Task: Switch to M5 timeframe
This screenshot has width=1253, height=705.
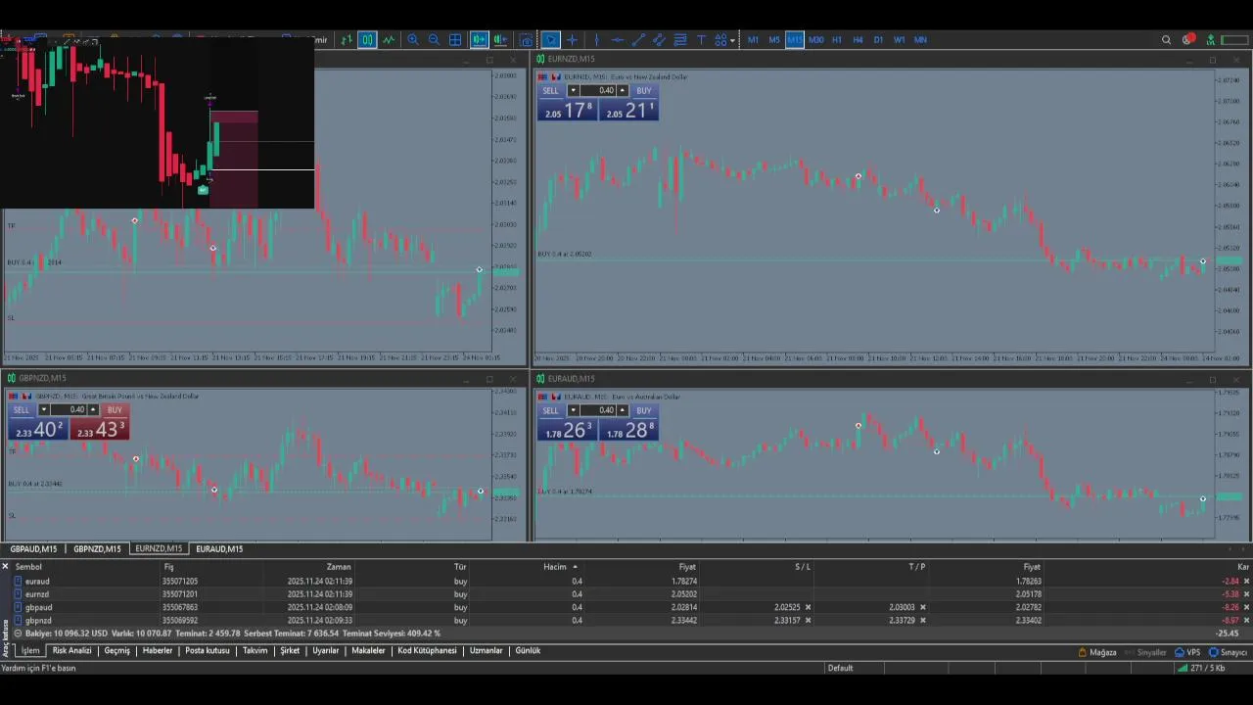Action: (773, 40)
